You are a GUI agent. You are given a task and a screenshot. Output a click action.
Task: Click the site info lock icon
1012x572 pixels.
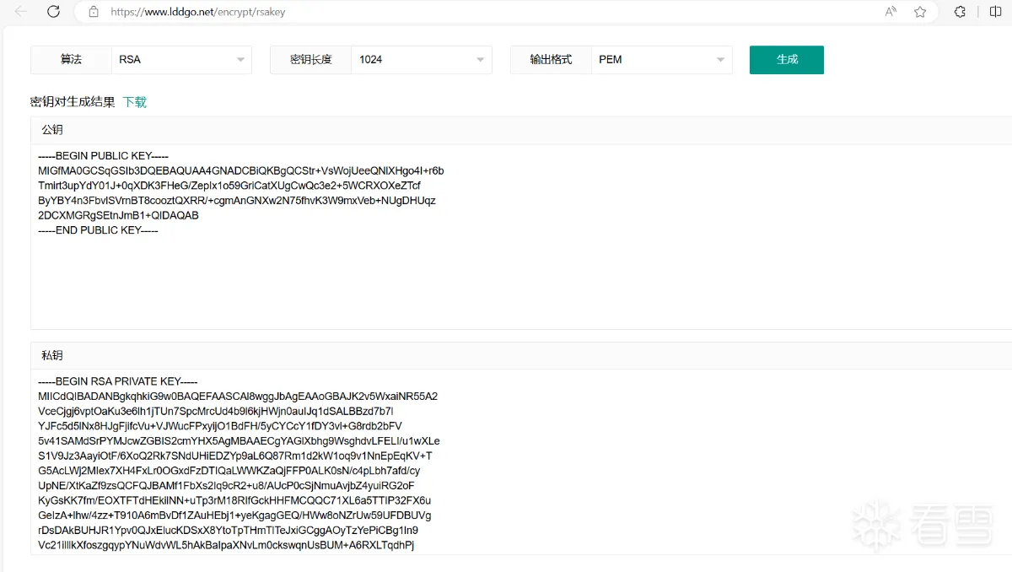click(94, 12)
